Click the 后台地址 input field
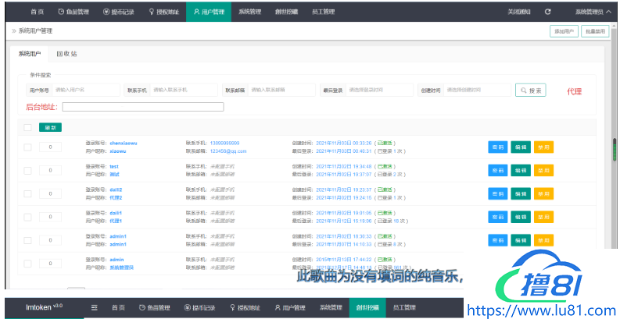The width and height of the screenshot is (620, 319). [x=142, y=107]
